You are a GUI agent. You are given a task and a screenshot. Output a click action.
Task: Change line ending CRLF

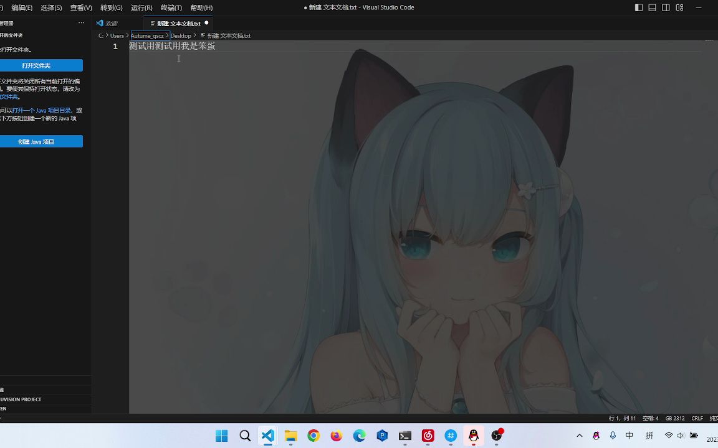click(697, 418)
